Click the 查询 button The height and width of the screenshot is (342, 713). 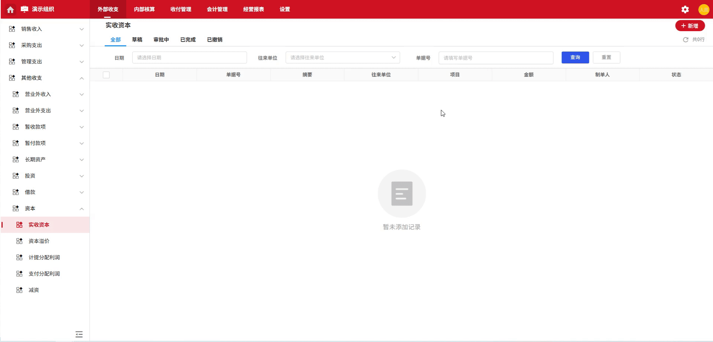click(575, 57)
